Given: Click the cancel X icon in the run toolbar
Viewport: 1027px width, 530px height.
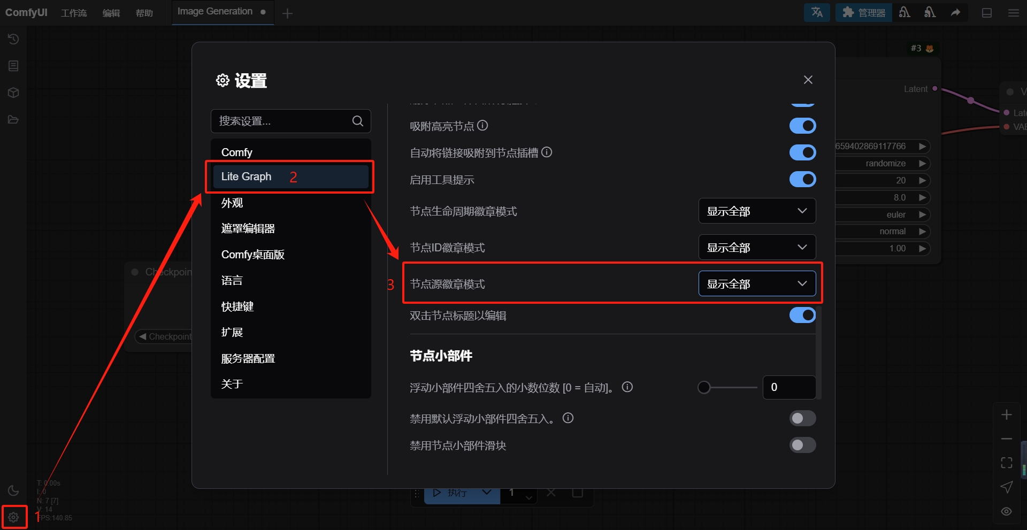Looking at the screenshot, I should [x=551, y=493].
